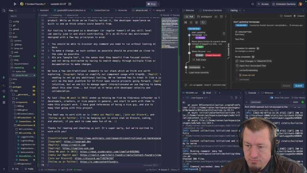Toggle Show Only Latest switch
This screenshot has height=173, width=307.
271,98
